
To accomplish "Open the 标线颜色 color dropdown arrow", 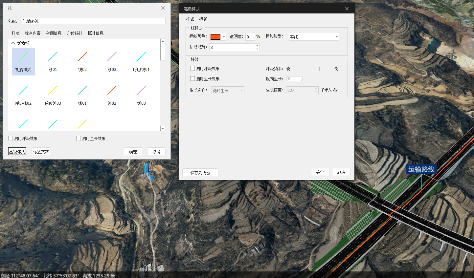I will click(x=224, y=37).
